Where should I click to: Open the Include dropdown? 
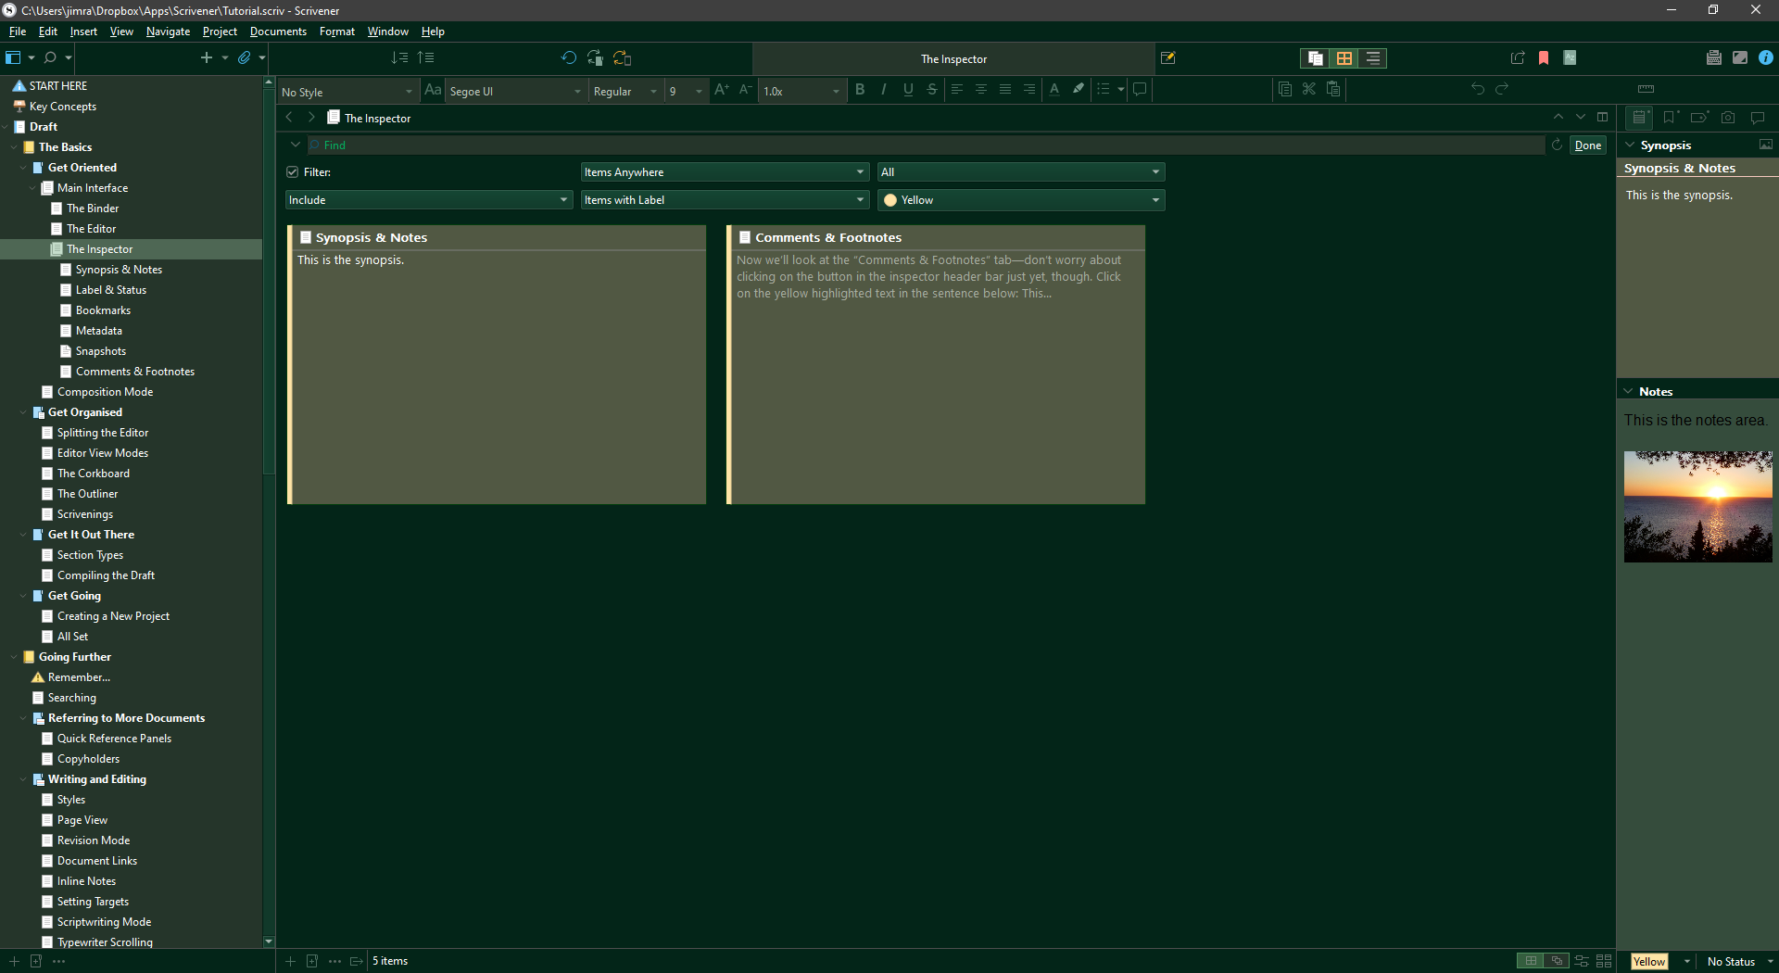coord(429,200)
